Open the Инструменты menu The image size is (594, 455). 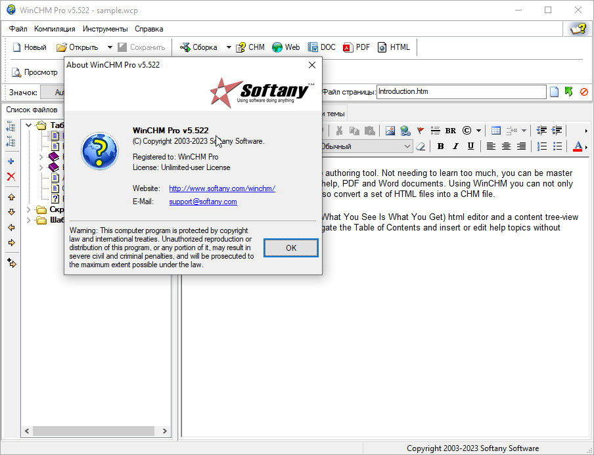(x=105, y=29)
